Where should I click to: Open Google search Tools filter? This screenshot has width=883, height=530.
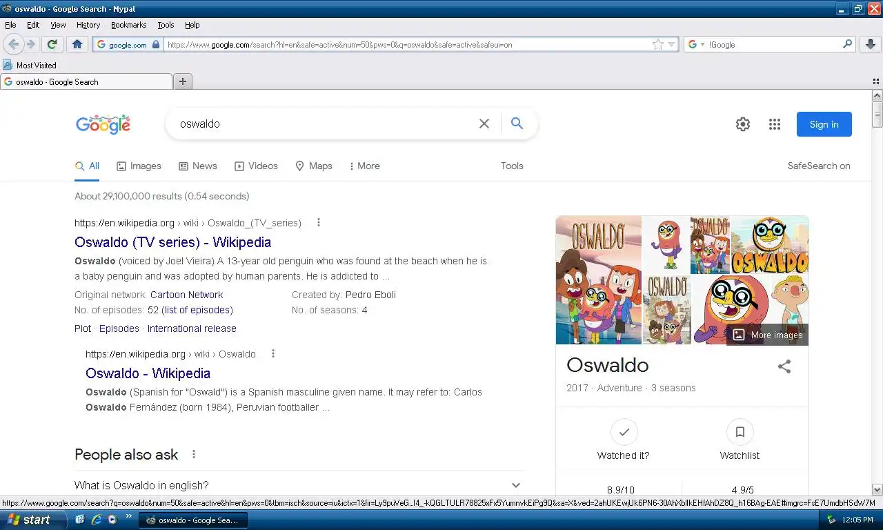click(512, 166)
